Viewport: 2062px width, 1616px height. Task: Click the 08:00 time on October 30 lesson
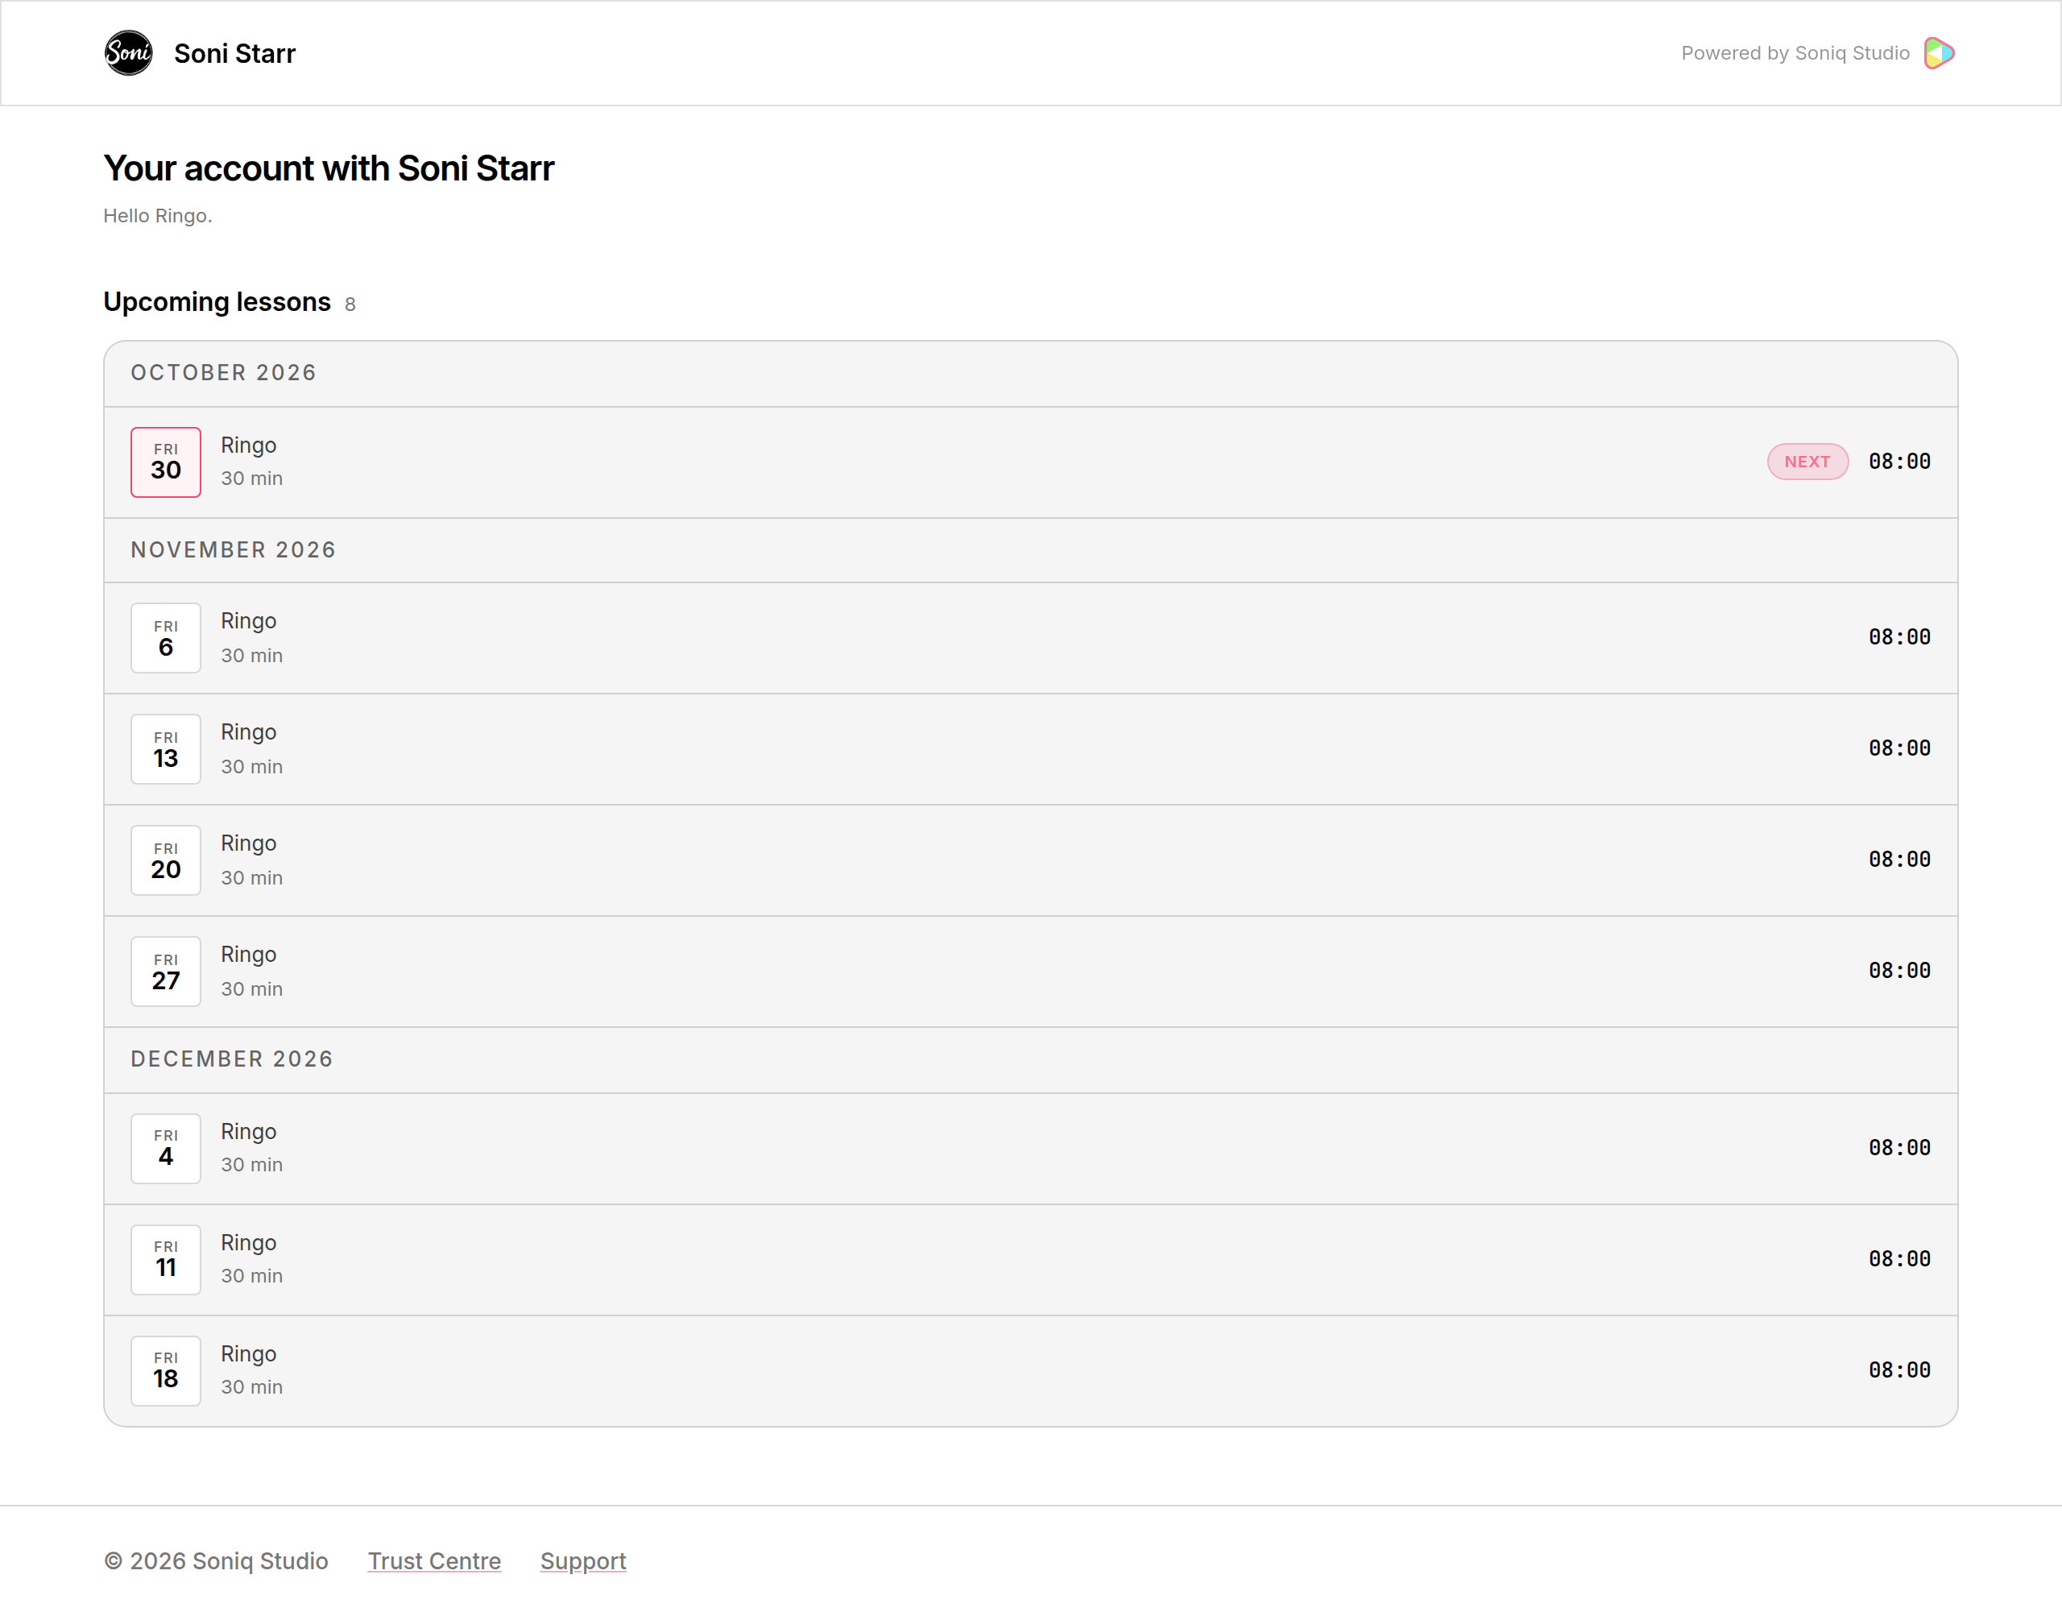pyautogui.click(x=1899, y=462)
